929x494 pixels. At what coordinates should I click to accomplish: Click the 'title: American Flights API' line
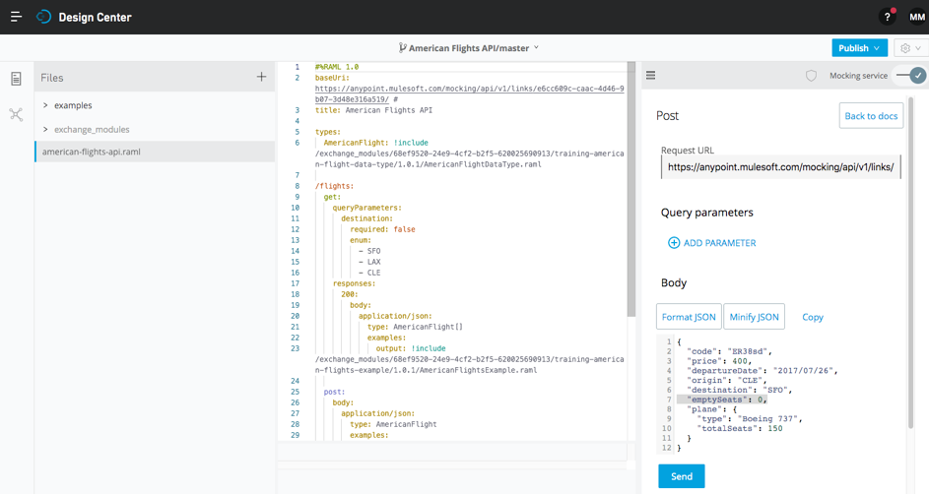[x=373, y=110]
